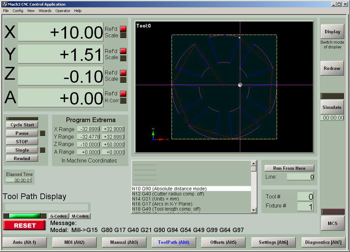Select the ToolPath (Alt4) screen
This screenshot has height=252, width=350.
point(174,242)
